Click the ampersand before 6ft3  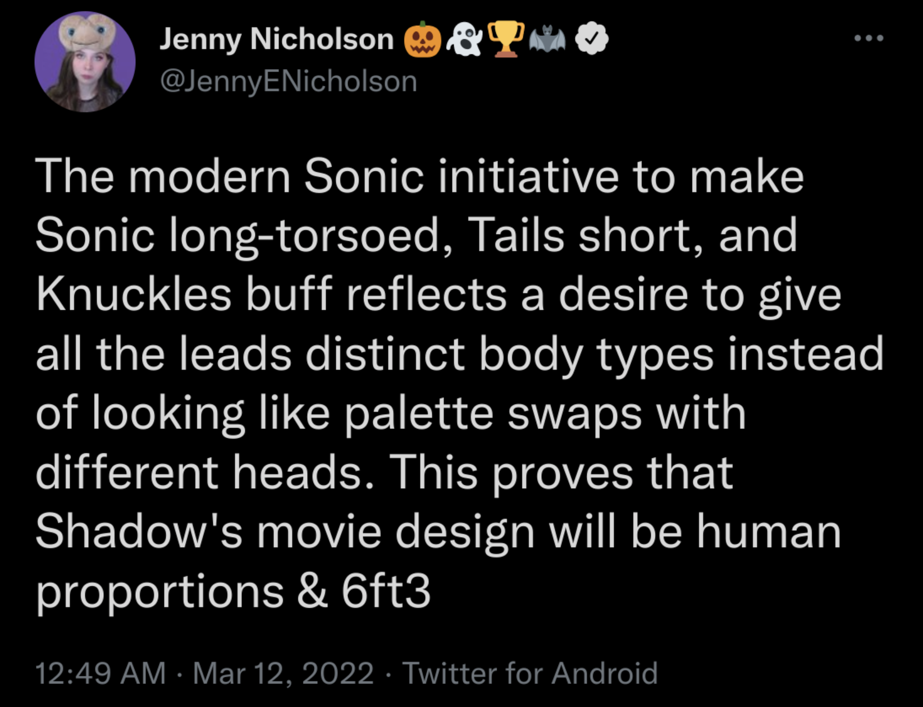tap(312, 591)
